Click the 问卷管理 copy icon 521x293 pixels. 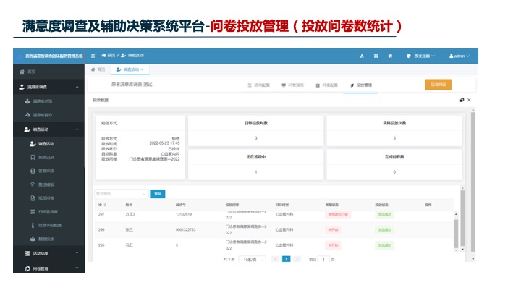coord(27,268)
